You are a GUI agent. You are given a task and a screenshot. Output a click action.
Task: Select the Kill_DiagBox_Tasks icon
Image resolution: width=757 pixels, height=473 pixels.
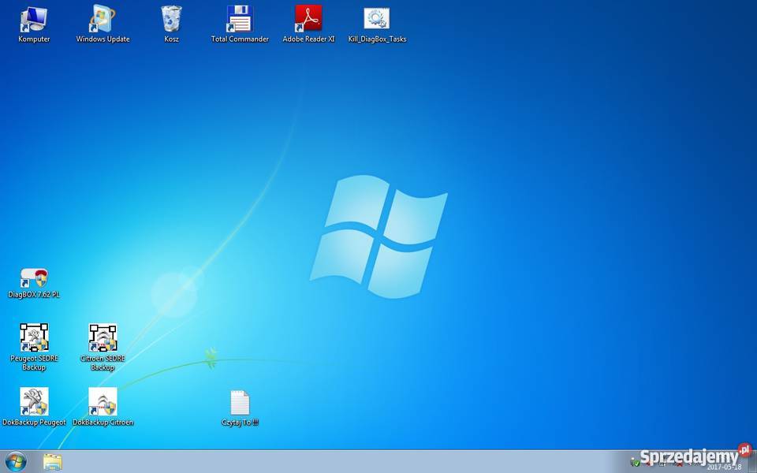[377, 20]
